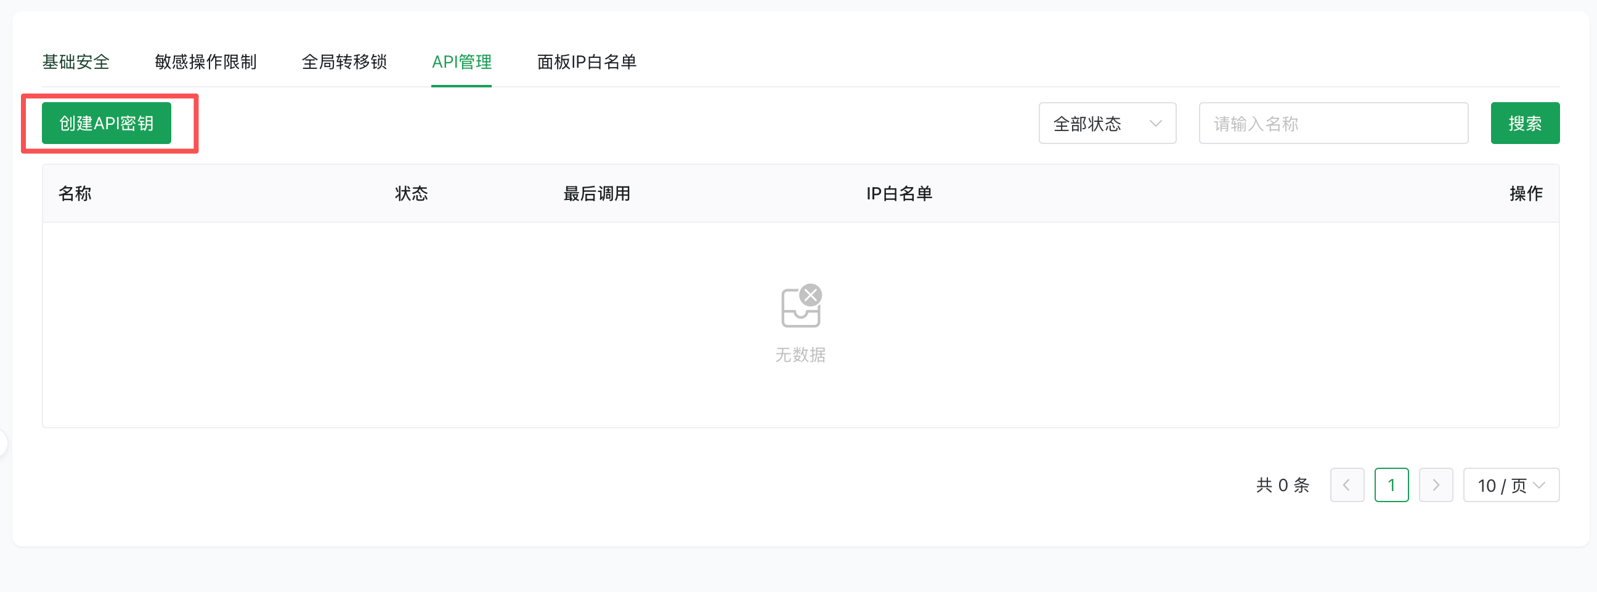The width and height of the screenshot is (1597, 592).
Task: Click the green 搜索 button
Action: point(1524,123)
